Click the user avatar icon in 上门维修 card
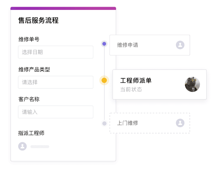Screen dimensions: 218x169 pos(180,123)
